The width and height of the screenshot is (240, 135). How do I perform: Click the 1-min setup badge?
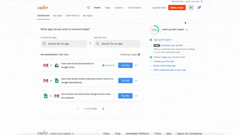[108, 65]
